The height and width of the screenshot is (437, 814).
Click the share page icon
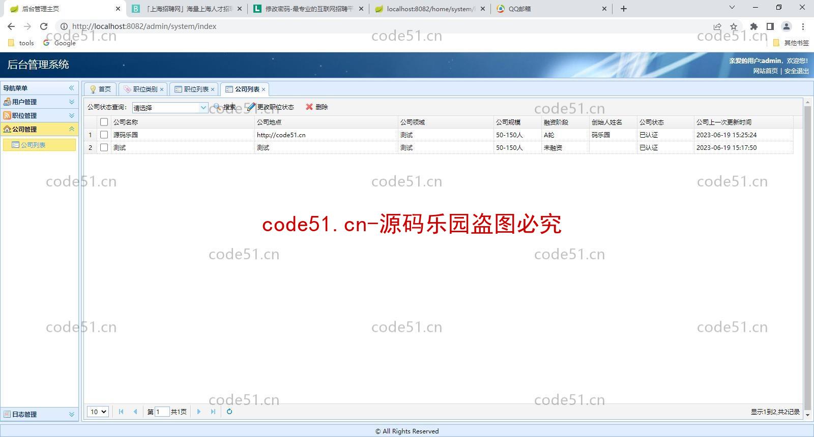[717, 26]
